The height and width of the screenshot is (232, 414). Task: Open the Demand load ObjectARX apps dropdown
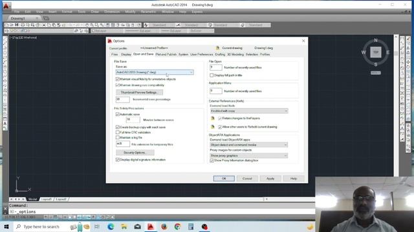pos(249,145)
